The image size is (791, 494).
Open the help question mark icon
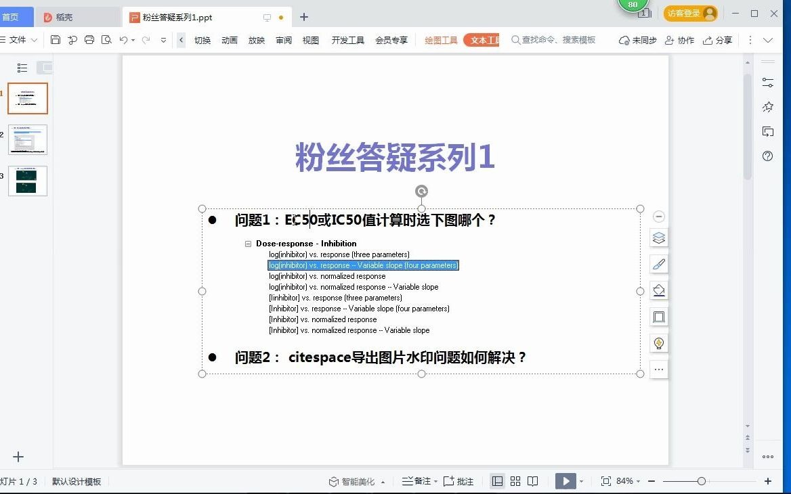click(768, 156)
